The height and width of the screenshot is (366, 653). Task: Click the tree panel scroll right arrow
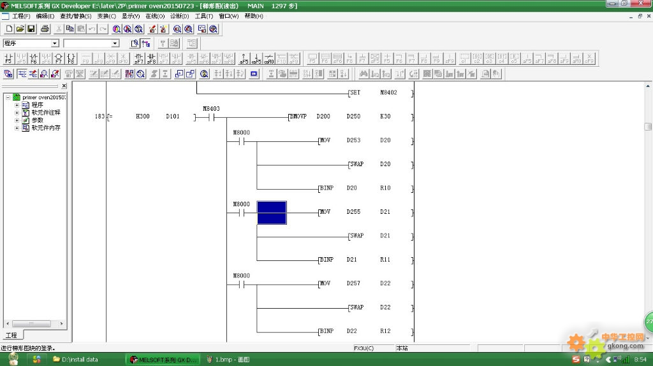[x=61, y=323]
